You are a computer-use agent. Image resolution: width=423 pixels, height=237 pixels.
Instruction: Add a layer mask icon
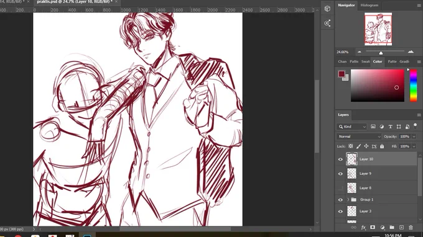[373, 228]
